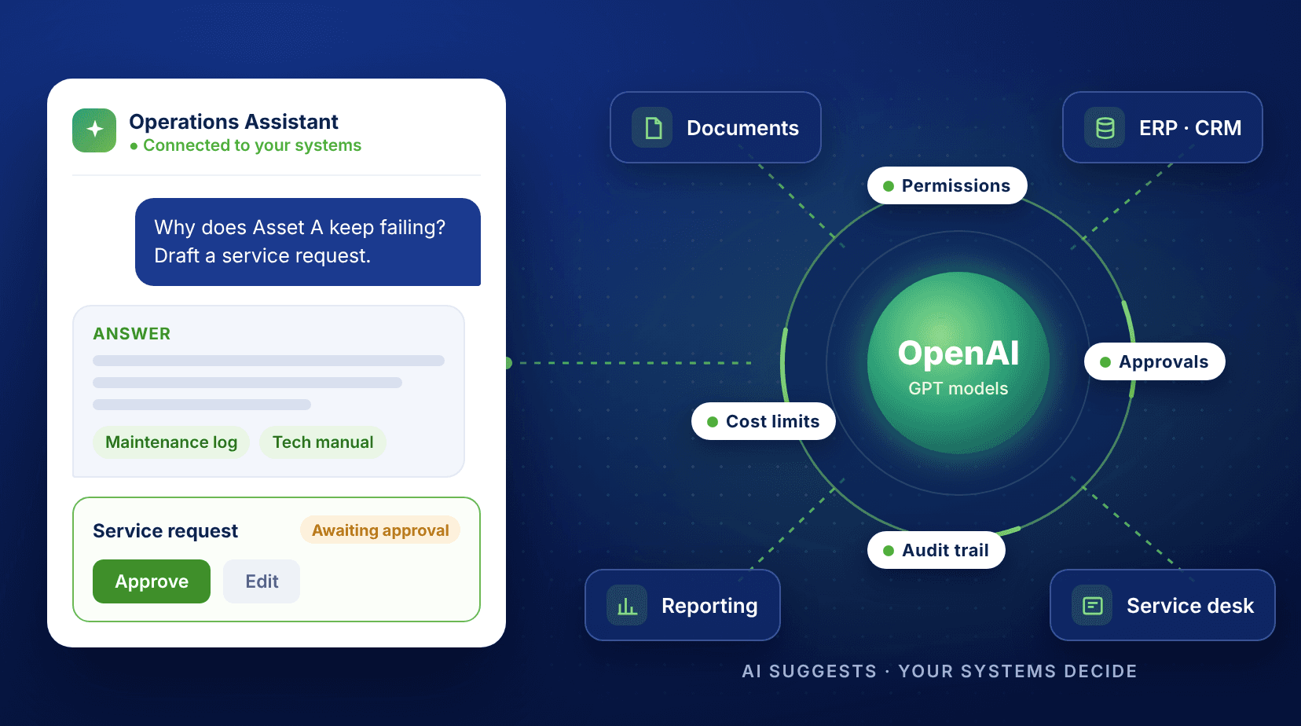This screenshot has width=1301, height=726.
Task: Click the Cost limits pill
Action: [764, 421]
